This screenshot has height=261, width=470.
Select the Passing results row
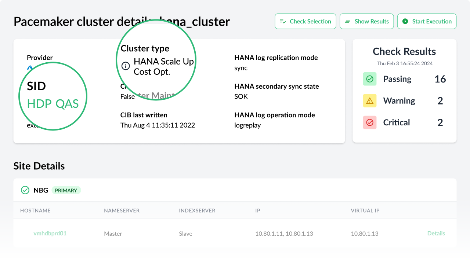pos(404,79)
